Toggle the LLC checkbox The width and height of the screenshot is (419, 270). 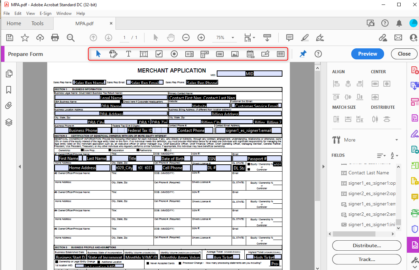[x=166, y=150]
